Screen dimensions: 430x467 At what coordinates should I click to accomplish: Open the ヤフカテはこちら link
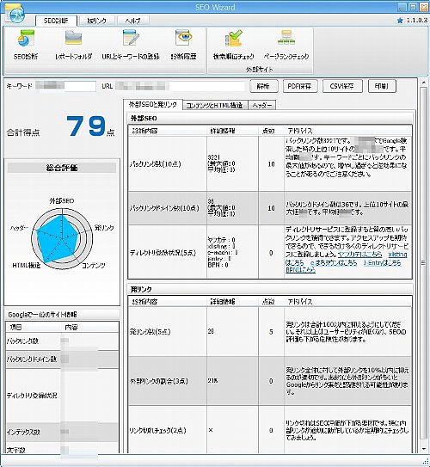coord(359,255)
